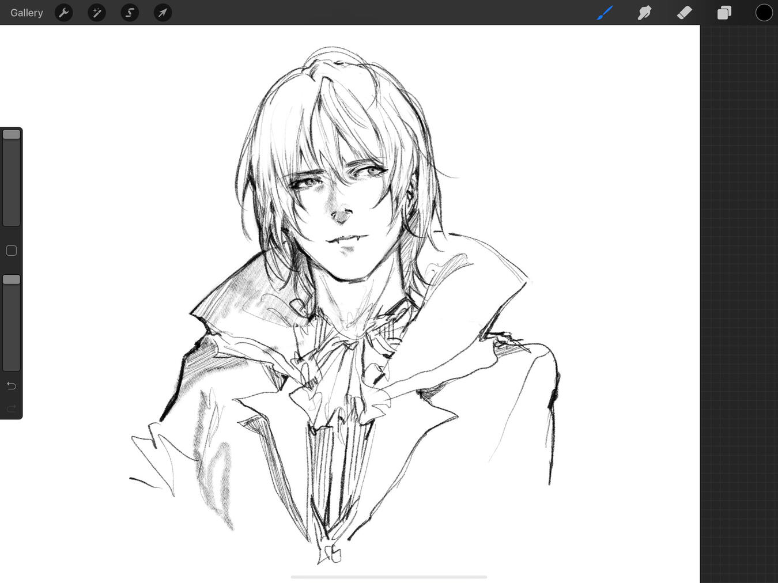778x583 pixels.
Task: Tap the character's face on the canvas
Action: click(x=340, y=202)
